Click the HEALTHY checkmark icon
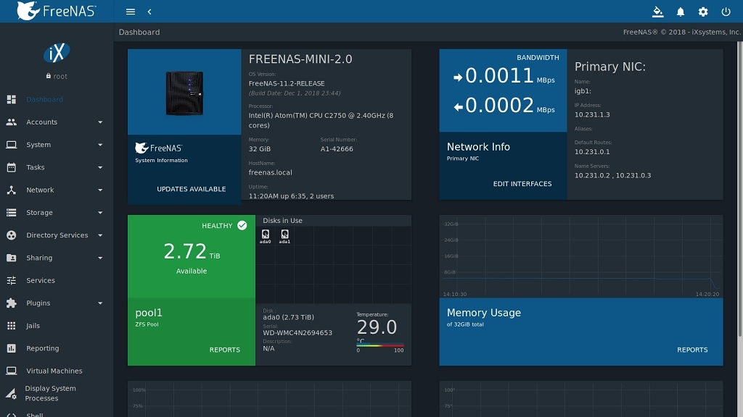The height and width of the screenshot is (417, 743). pos(242,226)
